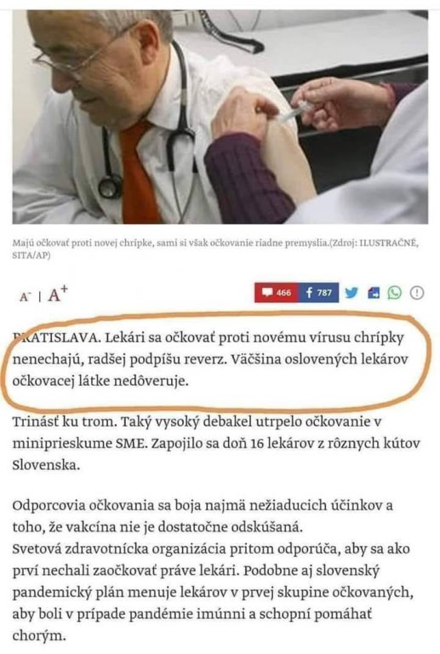Decrease font size with A- control

click(25, 296)
